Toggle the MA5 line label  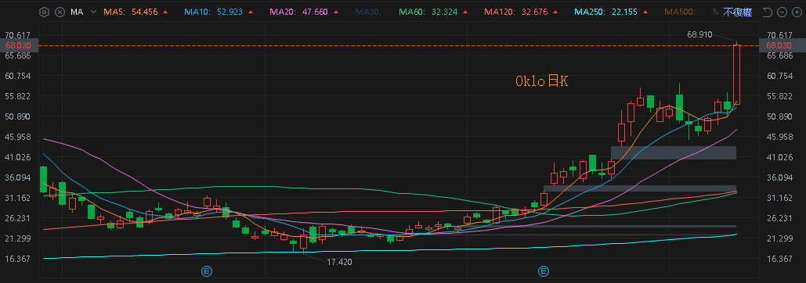[130, 12]
